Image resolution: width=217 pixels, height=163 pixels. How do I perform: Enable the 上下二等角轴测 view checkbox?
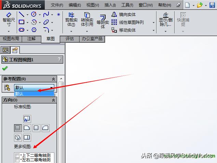click(17, 156)
